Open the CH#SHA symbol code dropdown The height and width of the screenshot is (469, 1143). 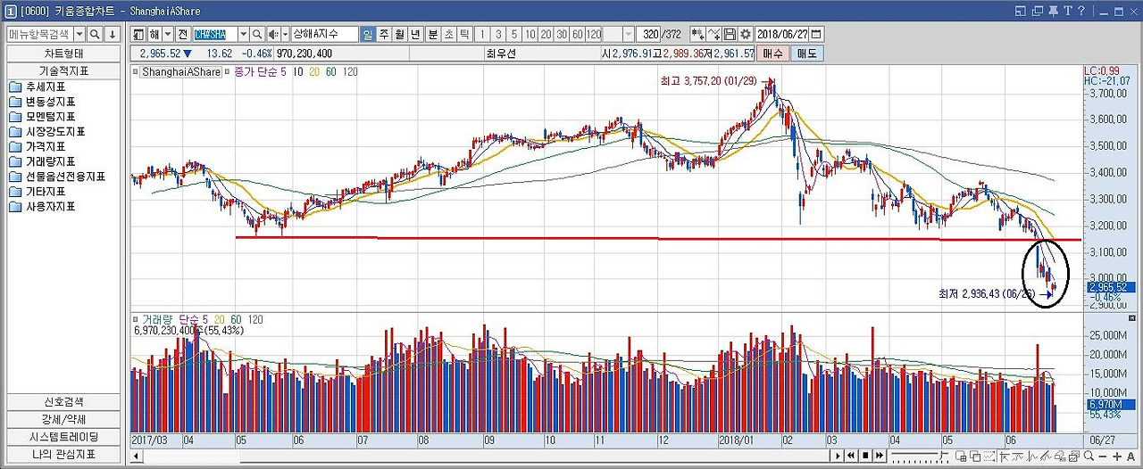[243, 34]
